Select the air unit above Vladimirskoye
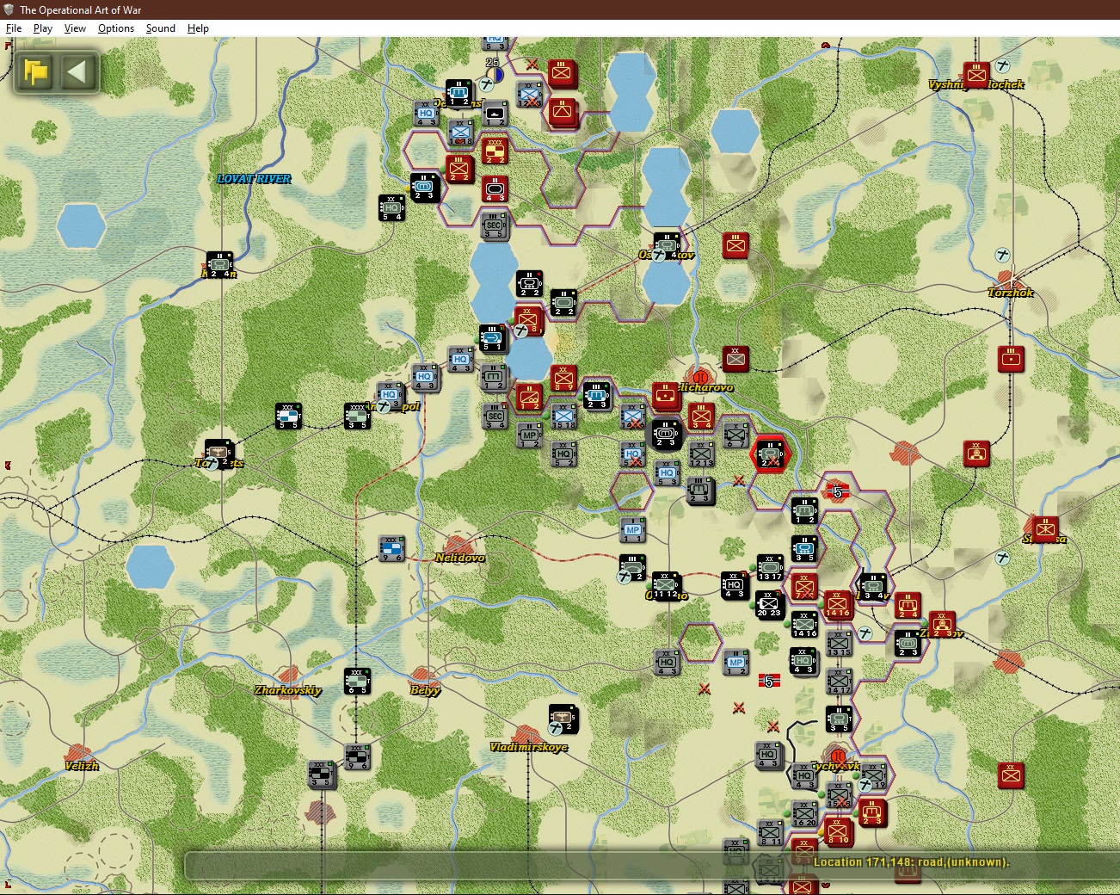Viewport: 1120px width, 895px height. [563, 718]
